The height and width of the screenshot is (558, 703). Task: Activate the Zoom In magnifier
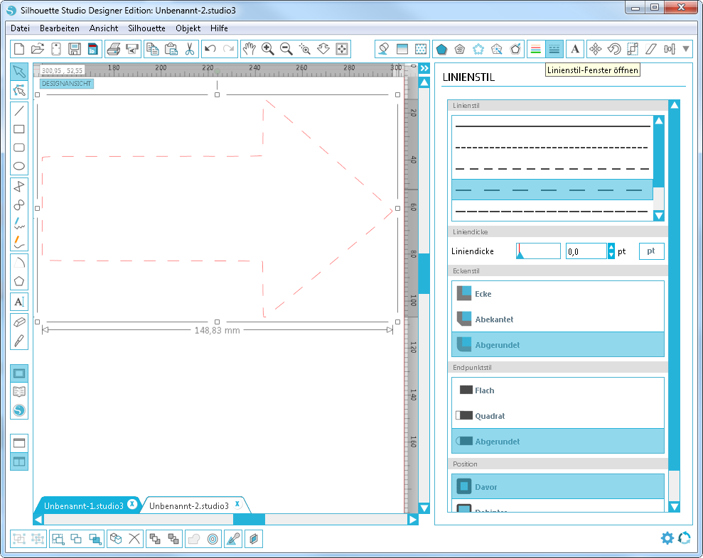(268, 49)
